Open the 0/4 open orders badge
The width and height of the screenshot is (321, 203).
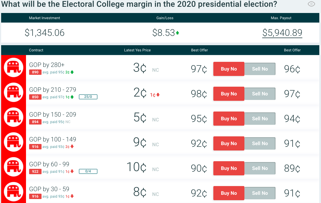(x=88, y=171)
